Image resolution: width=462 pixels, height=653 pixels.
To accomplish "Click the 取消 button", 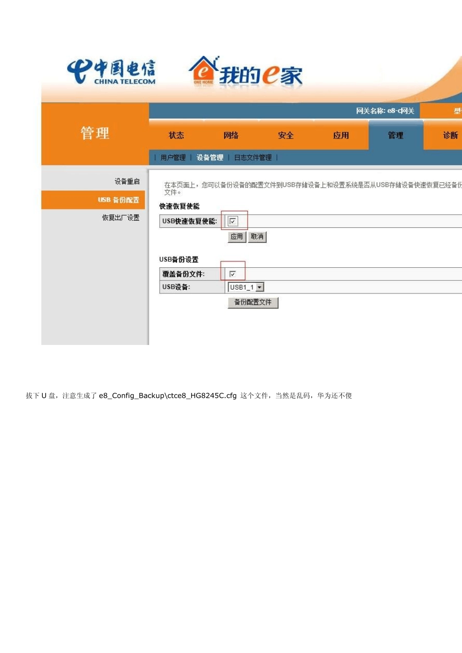I will click(x=257, y=237).
